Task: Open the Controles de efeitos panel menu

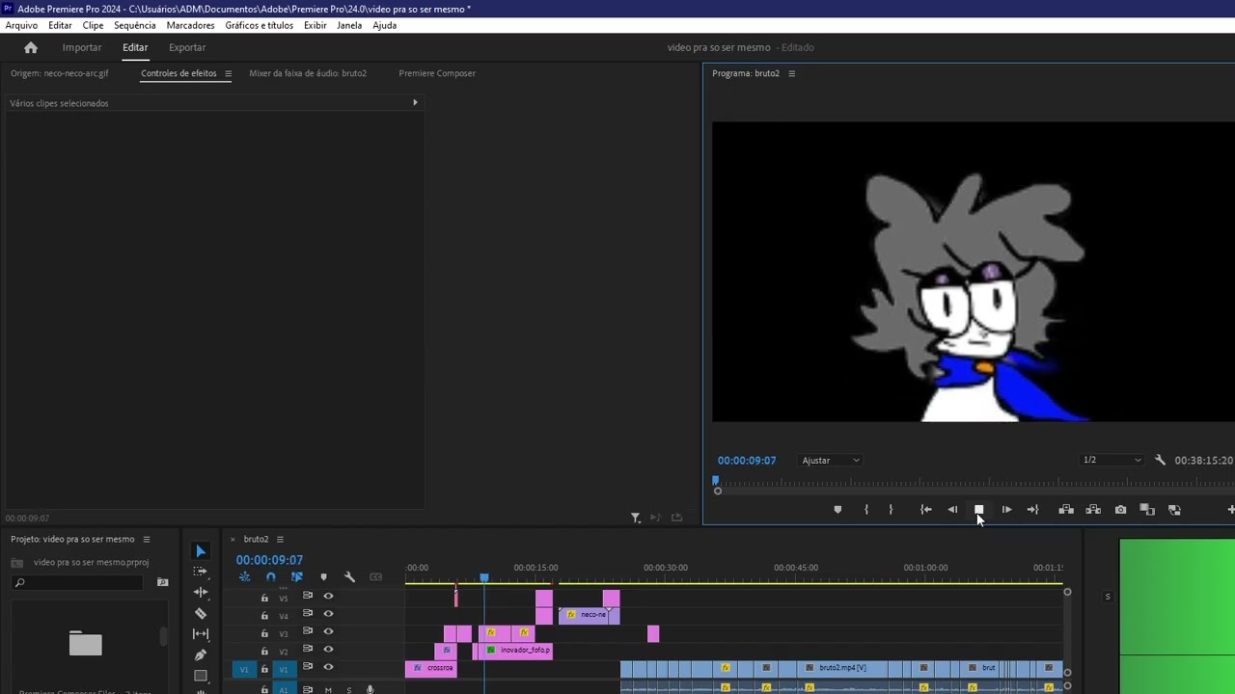Action: point(228,73)
